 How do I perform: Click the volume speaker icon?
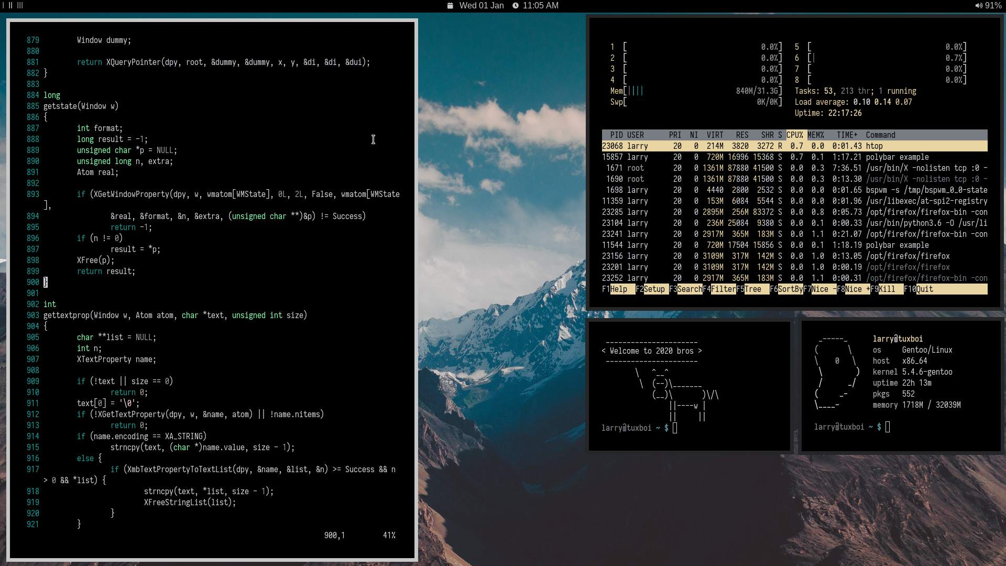point(978,6)
